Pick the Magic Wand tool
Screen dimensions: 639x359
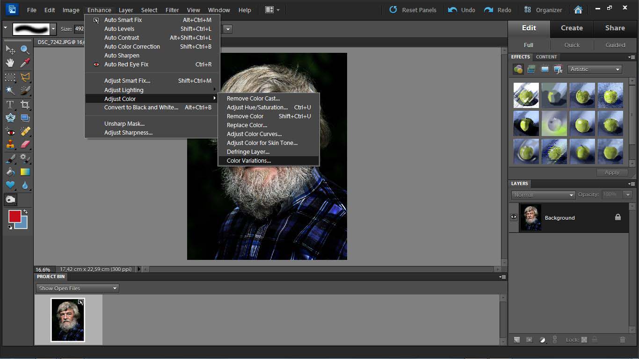10,90
